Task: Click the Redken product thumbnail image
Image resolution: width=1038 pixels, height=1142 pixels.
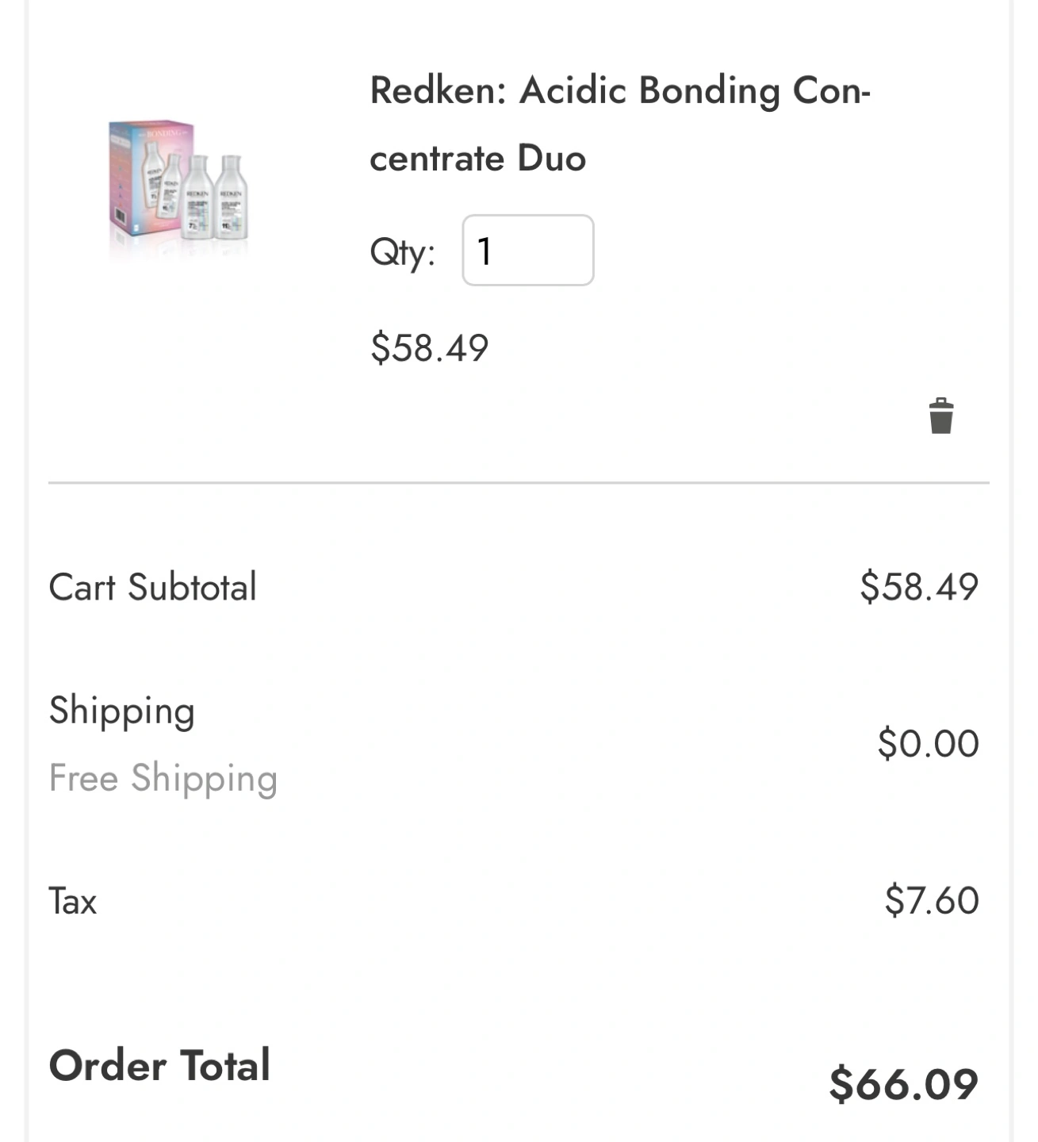Action: click(x=179, y=187)
